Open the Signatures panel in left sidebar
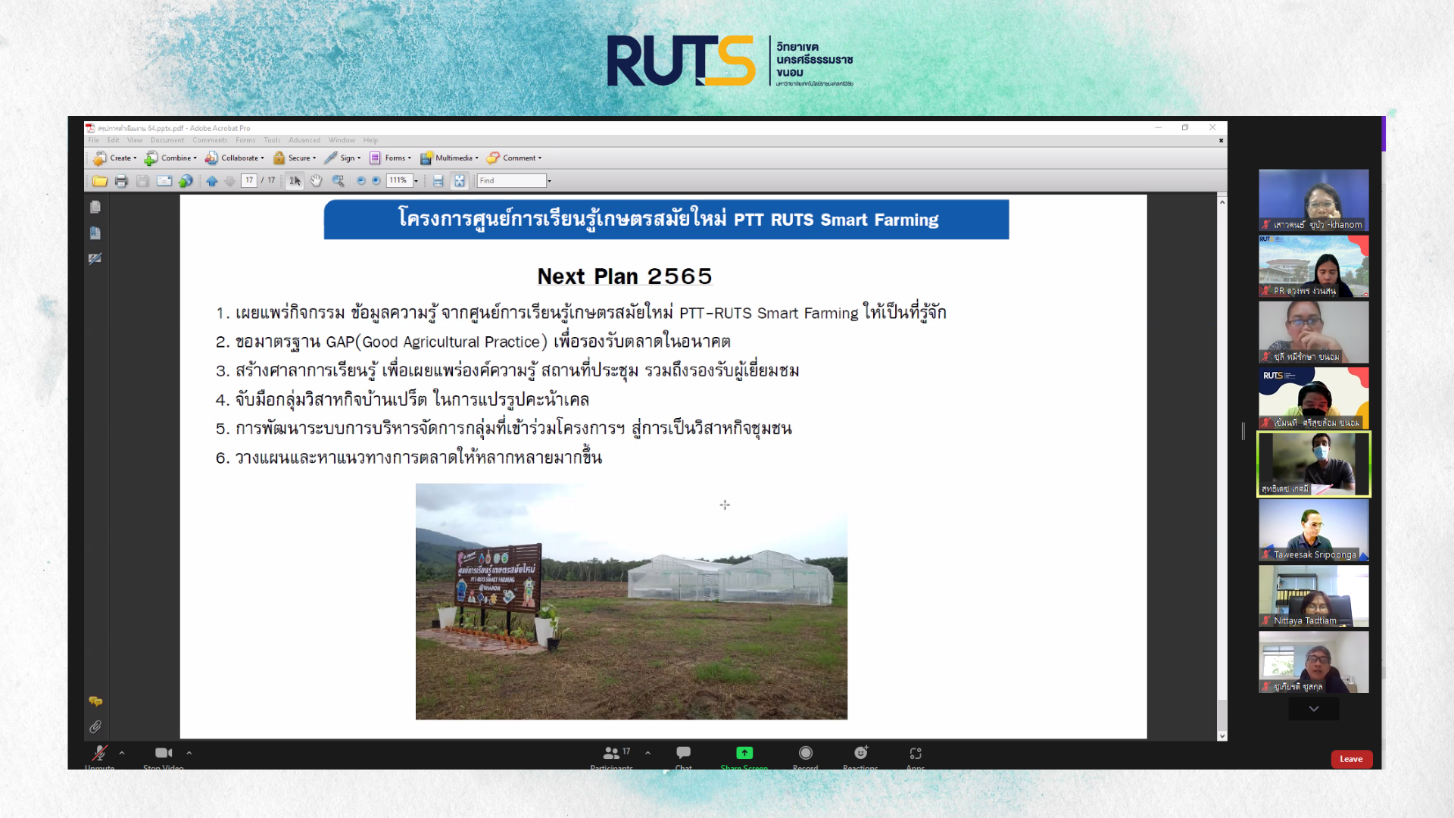1454x818 pixels. coord(95,259)
